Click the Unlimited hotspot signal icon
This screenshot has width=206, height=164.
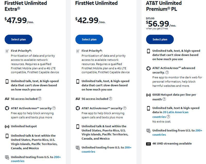[x=7, y=127]
